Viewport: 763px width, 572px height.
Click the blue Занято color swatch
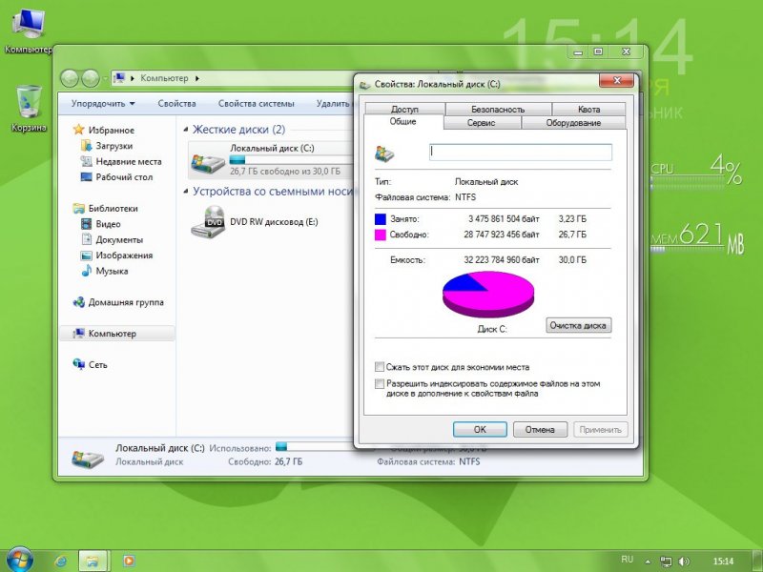click(380, 219)
